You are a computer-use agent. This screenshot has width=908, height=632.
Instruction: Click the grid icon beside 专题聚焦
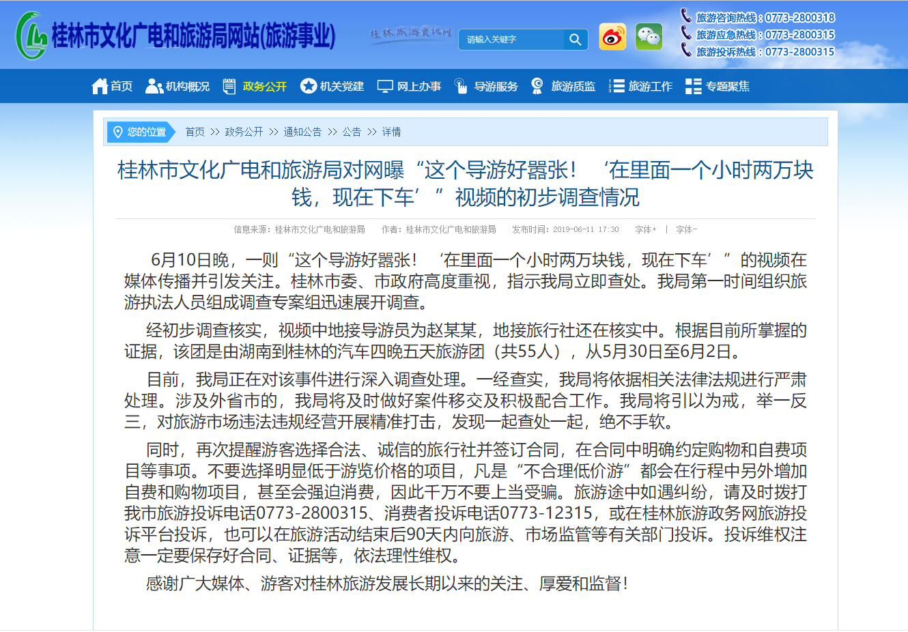pos(692,85)
